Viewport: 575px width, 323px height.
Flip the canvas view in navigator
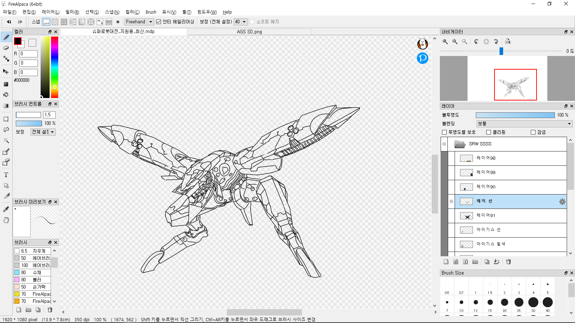click(507, 42)
